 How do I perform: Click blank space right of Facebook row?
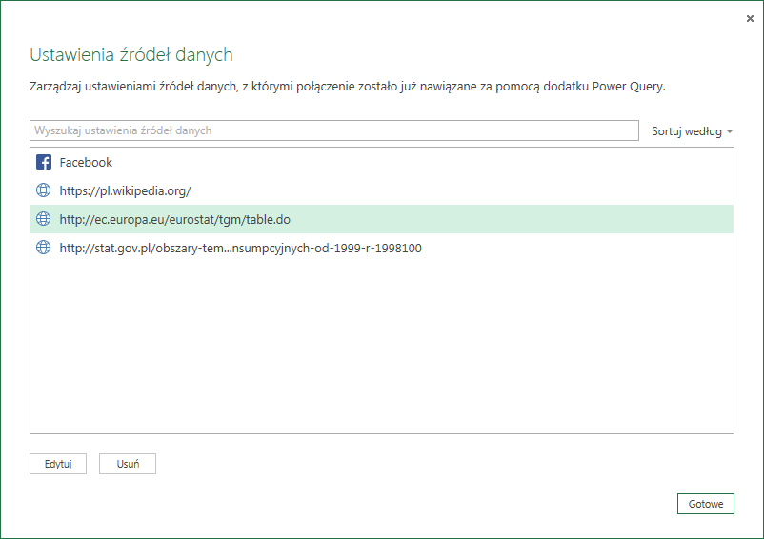[x=429, y=162]
